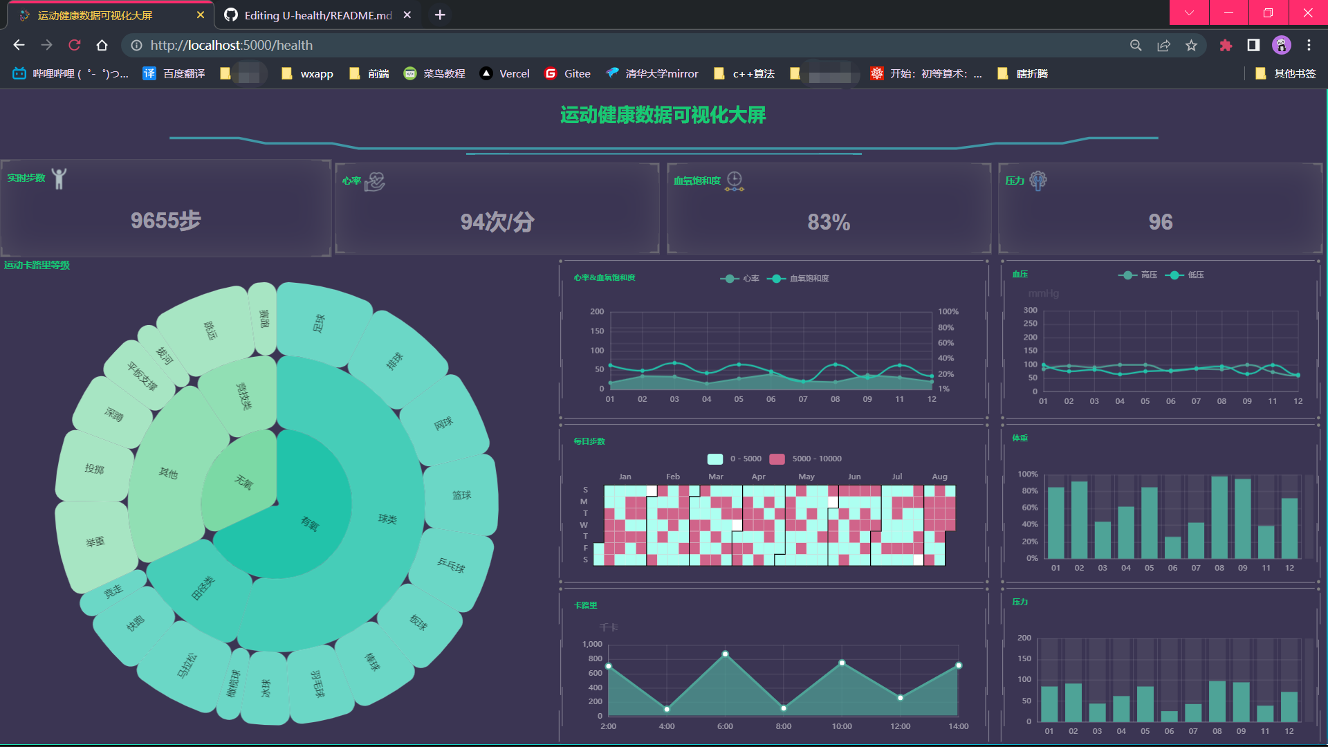Open the 菜鸟教程 bookmark
This screenshot has height=747, width=1328.
pos(434,73)
